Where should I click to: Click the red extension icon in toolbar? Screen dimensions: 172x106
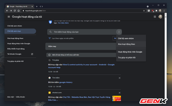[153, 11]
